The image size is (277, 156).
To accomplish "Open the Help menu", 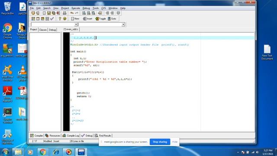I will [123, 8].
